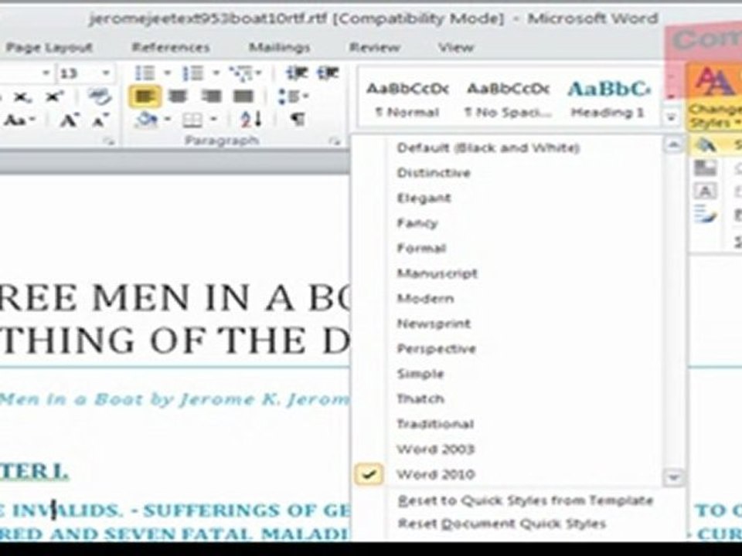Viewport: 742px width, 556px height.
Task: Click the subscript button
Action: (22, 97)
